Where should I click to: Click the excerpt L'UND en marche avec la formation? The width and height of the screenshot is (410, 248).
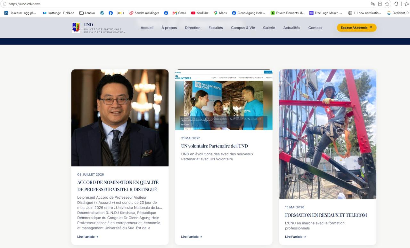point(315,226)
